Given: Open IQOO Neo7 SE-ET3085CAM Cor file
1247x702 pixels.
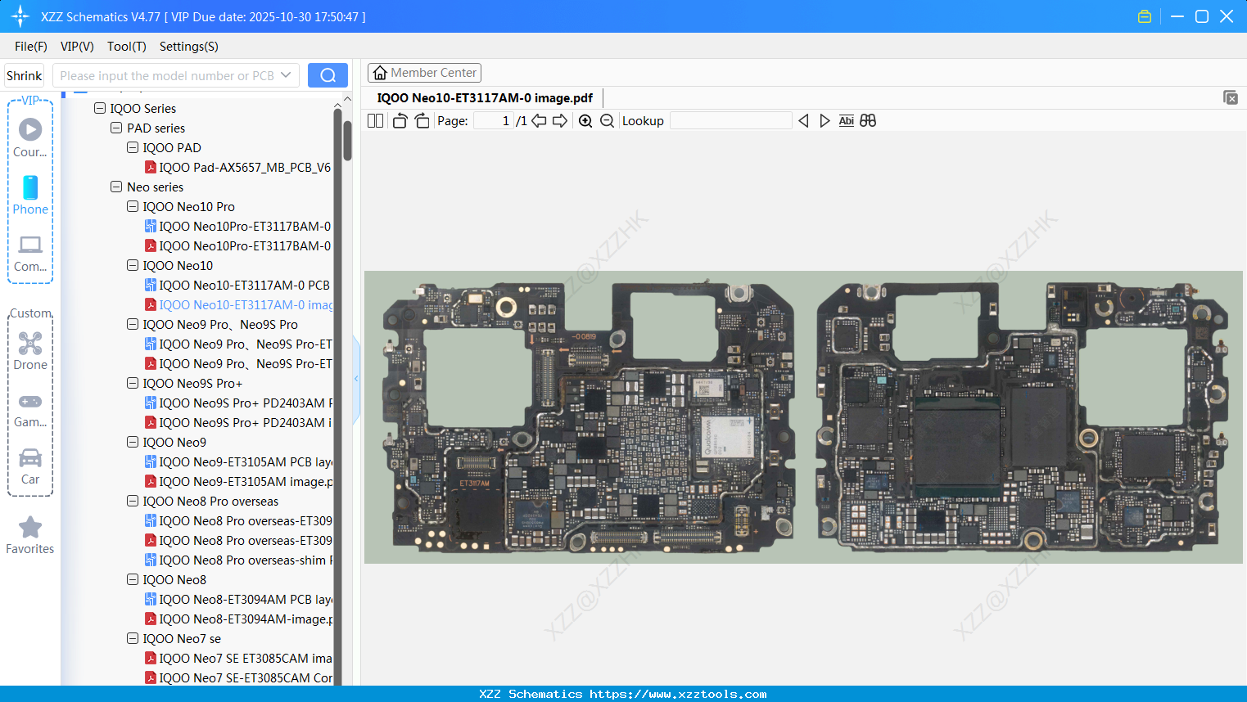Looking at the screenshot, I should 239,677.
